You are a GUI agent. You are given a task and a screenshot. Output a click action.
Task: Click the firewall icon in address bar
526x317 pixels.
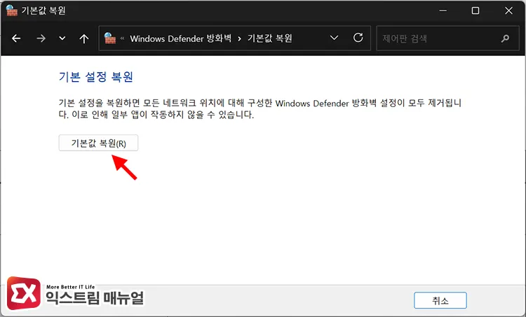click(x=109, y=38)
